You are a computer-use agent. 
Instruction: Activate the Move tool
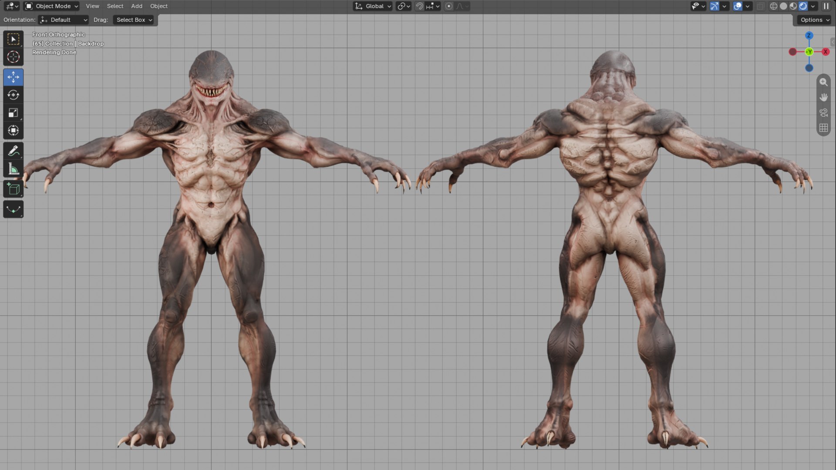point(13,77)
